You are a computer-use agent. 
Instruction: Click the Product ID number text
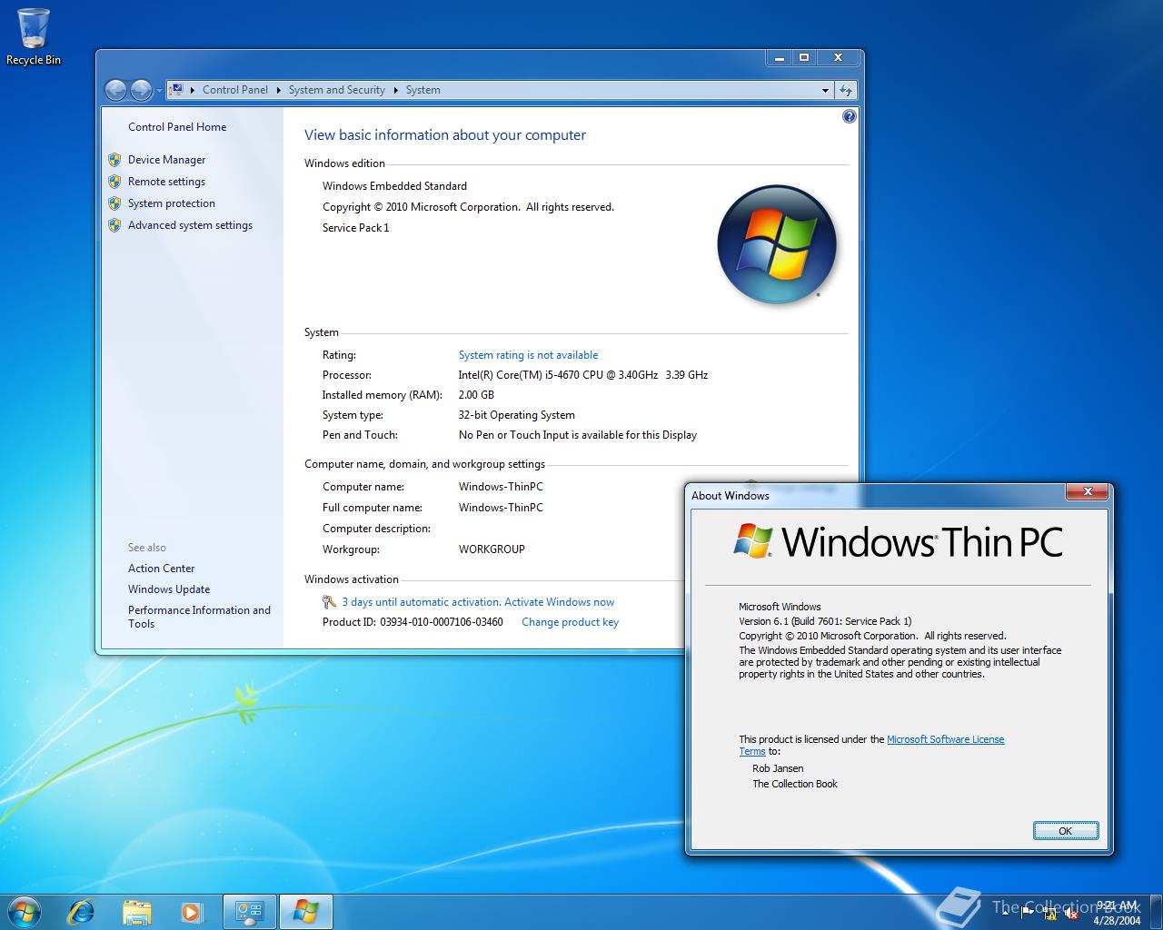(x=442, y=622)
